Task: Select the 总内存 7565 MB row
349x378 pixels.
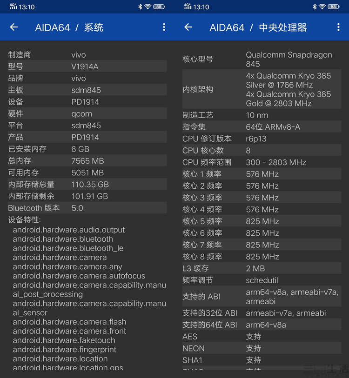Action: click(x=87, y=161)
